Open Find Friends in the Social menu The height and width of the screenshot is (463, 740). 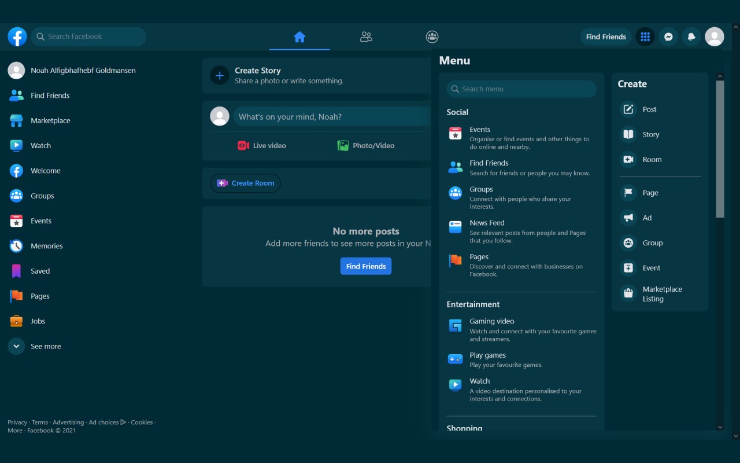click(x=521, y=168)
